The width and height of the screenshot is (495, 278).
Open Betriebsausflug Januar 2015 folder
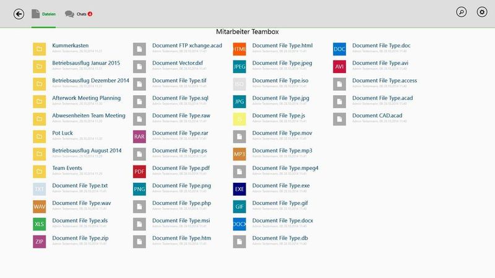pyautogui.click(x=86, y=63)
